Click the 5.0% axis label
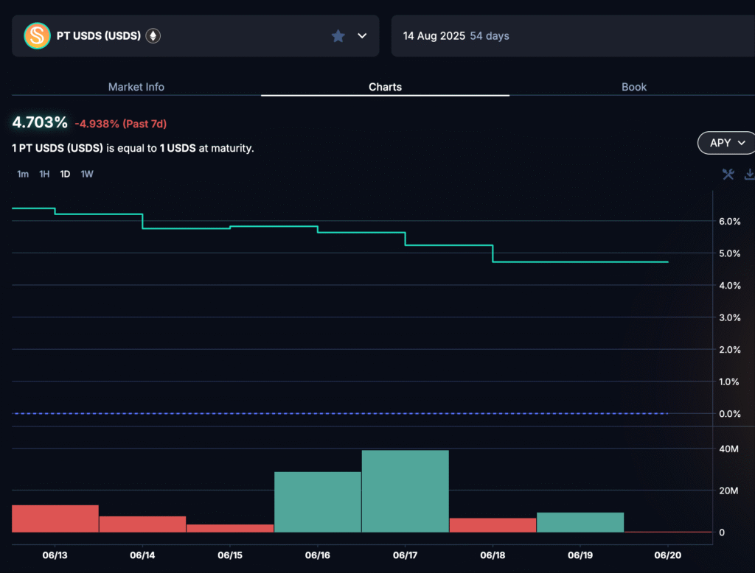Screen dimensions: 755x573 [x=729, y=253]
